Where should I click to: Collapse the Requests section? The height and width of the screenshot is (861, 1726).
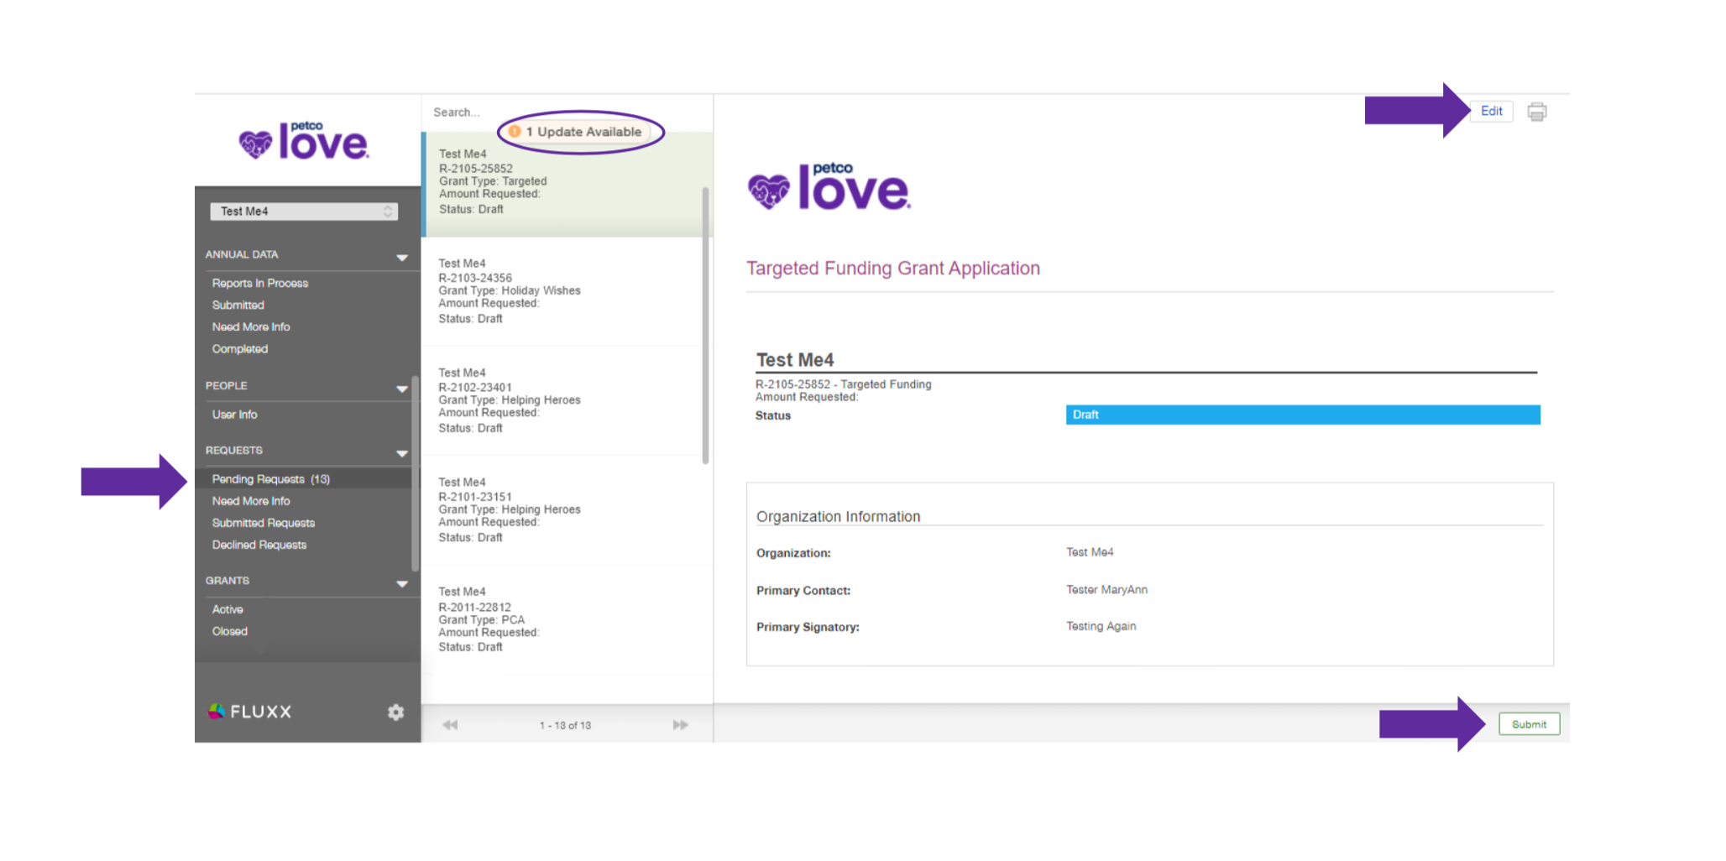click(x=402, y=452)
